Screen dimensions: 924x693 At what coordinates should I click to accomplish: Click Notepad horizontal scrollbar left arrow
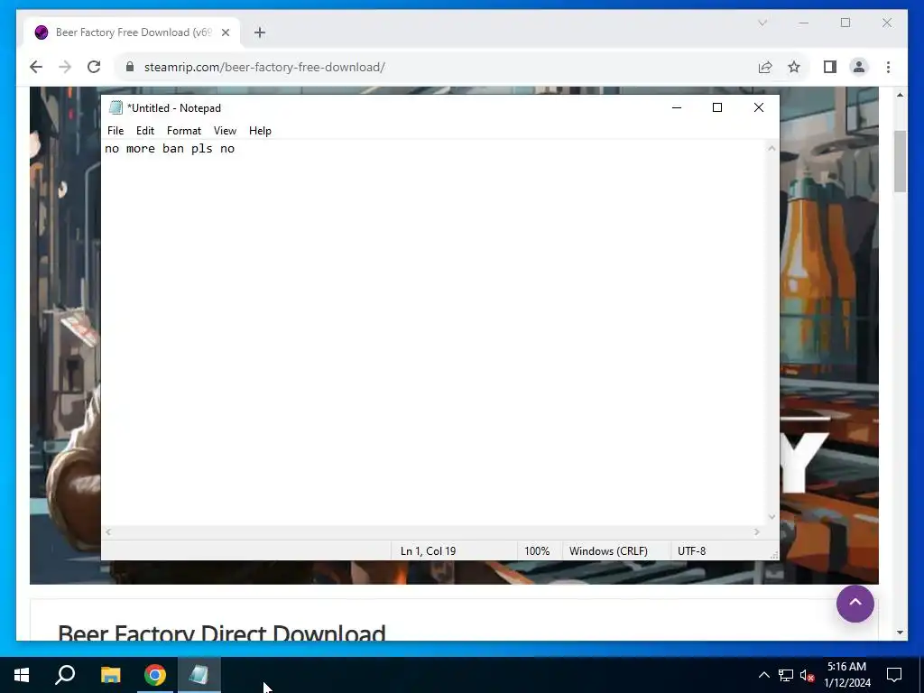pyautogui.click(x=108, y=532)
